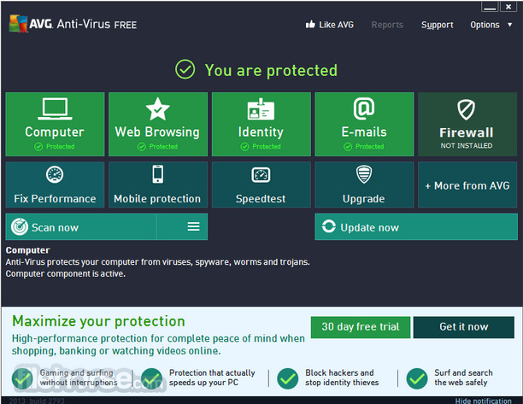The width and height of the screenshot is (523, 404).
Task: Click Firewall NOT INSTALLED label
Action: pyautogui.click(x=467, y=146)
